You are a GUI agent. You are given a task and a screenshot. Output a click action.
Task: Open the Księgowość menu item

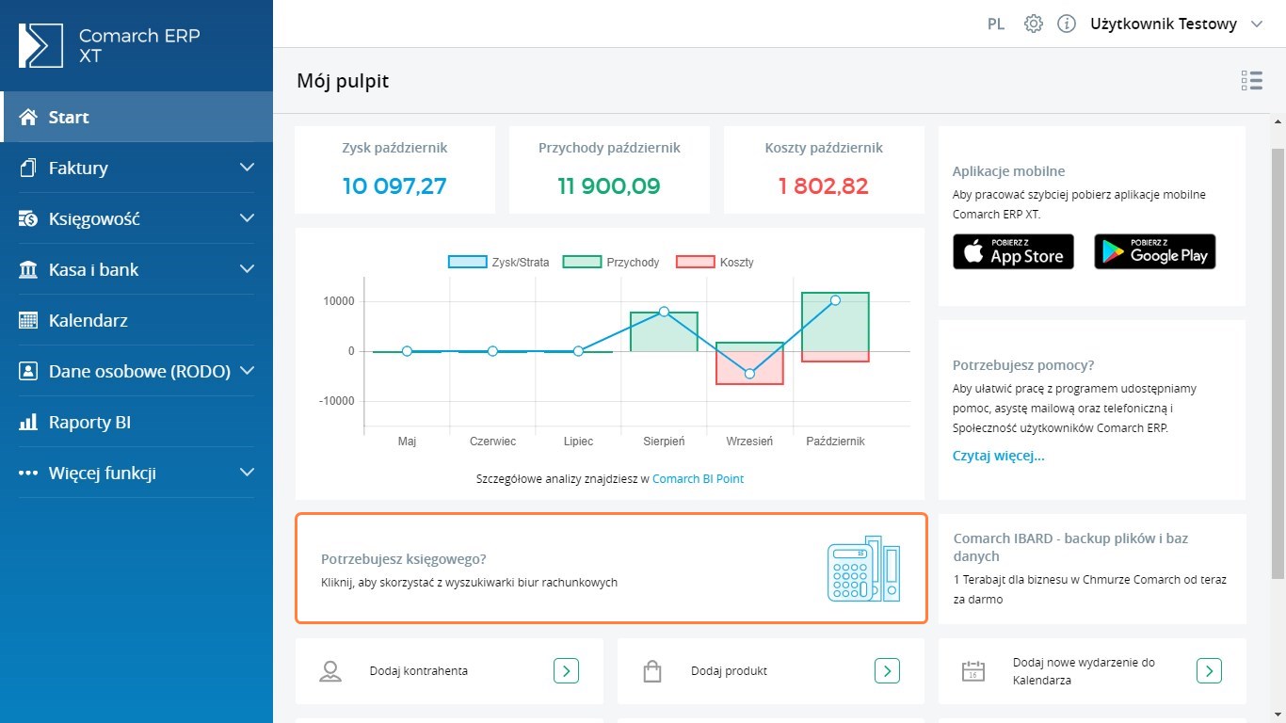tap(137, 218)
